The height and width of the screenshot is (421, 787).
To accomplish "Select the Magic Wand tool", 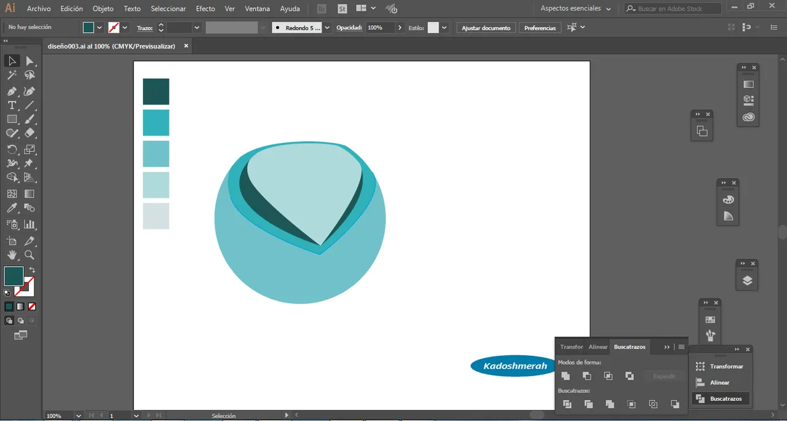I will pyautogui.click(x=12, y=75).
